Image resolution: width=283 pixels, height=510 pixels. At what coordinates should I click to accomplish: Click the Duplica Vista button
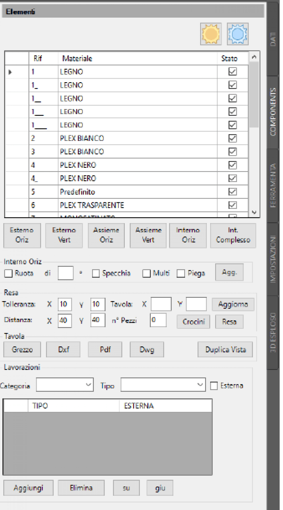(225, 349)
